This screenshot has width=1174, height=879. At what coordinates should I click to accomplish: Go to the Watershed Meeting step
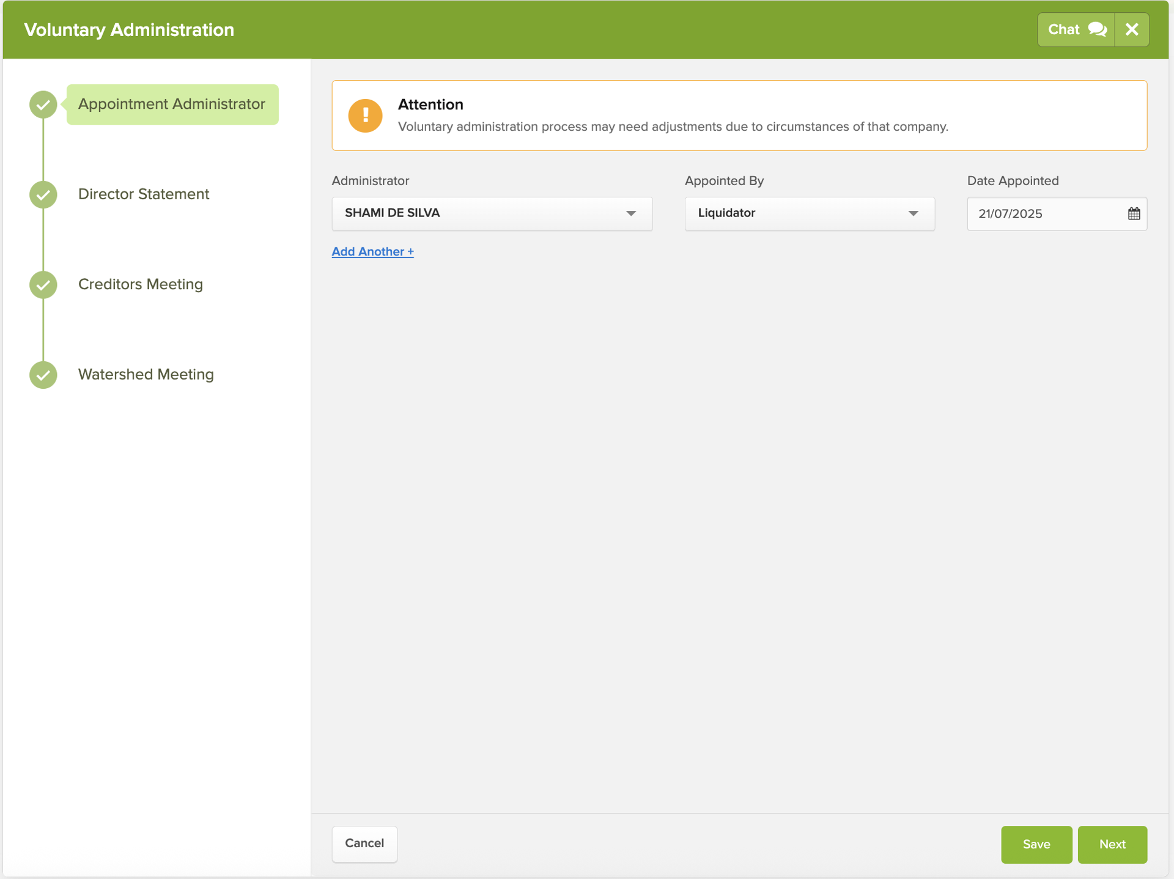(146, 374)
